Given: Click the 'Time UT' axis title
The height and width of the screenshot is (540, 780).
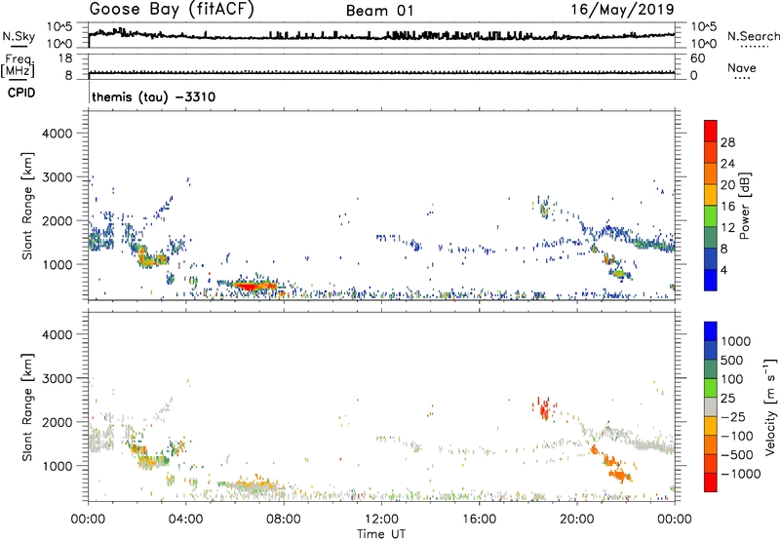Looking at the screenshot, I should coord(381,534).
